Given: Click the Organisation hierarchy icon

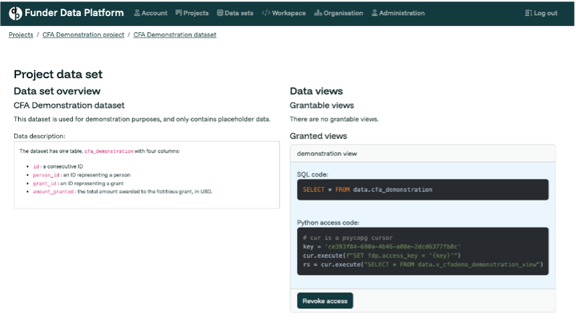Looking at the screenshot, I should coord(318,13).
